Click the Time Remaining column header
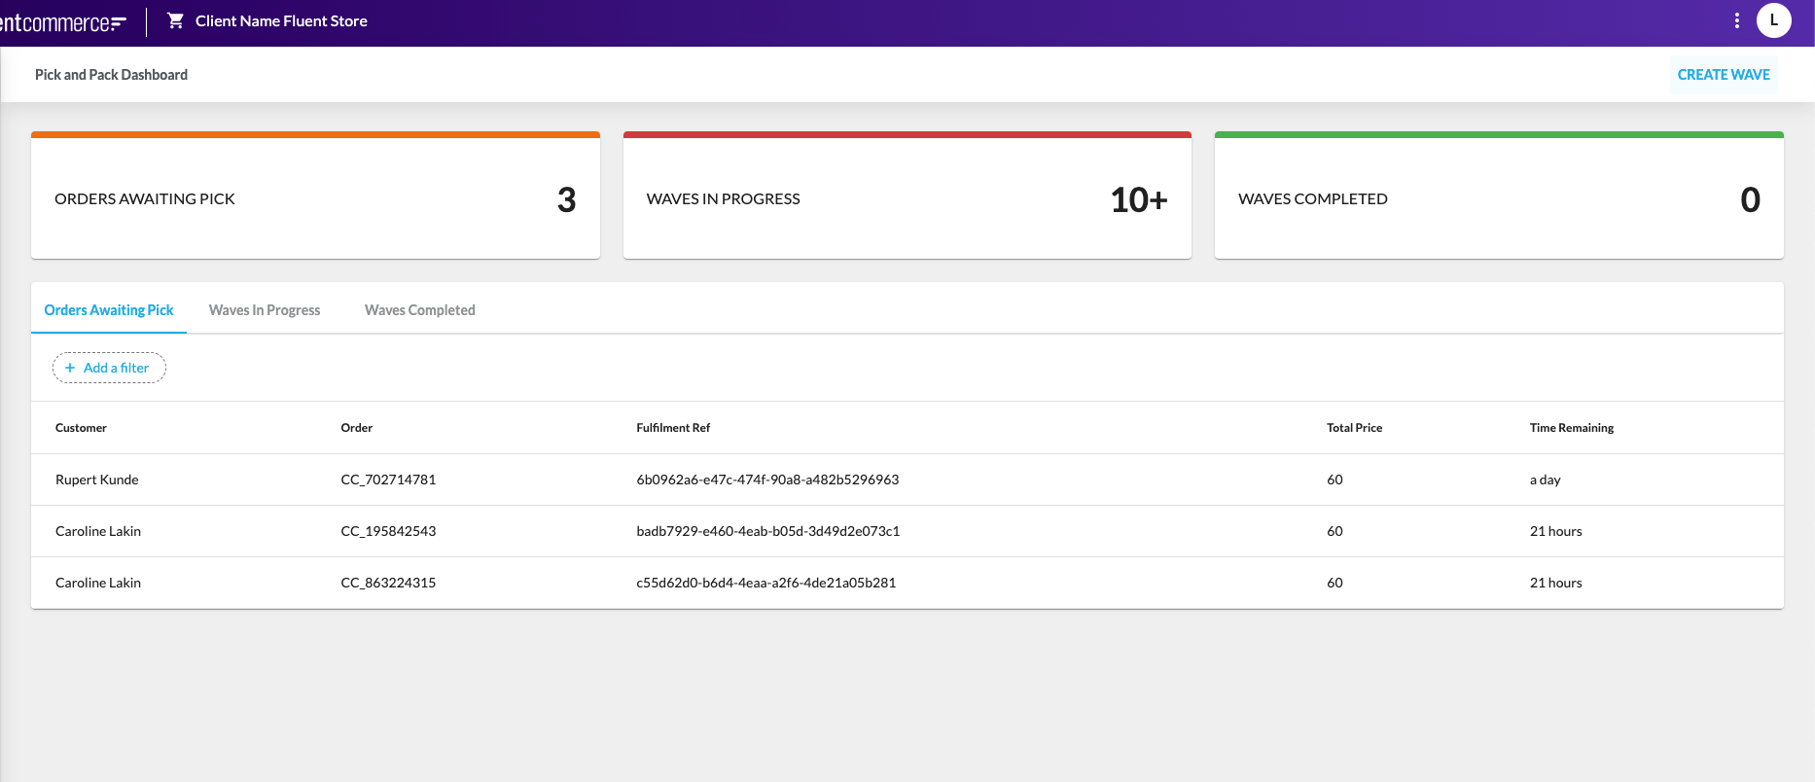The width and height of the screenshot is (1815, 782). click(1571, 428)
